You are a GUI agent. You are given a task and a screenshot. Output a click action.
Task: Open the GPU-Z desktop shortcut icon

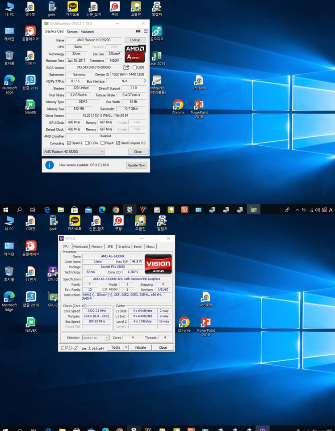click(53, 297)
